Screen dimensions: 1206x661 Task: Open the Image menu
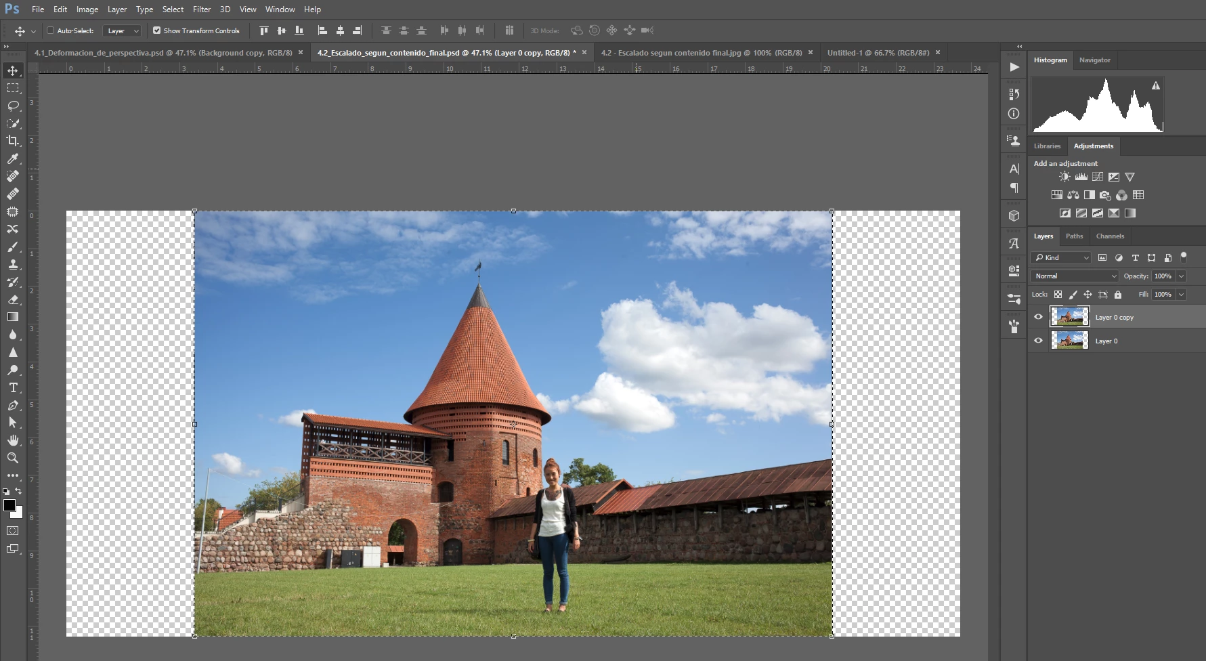pos(87,9)
